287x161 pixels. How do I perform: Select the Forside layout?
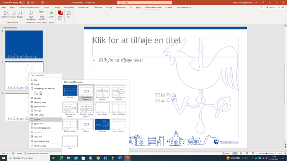70,92
